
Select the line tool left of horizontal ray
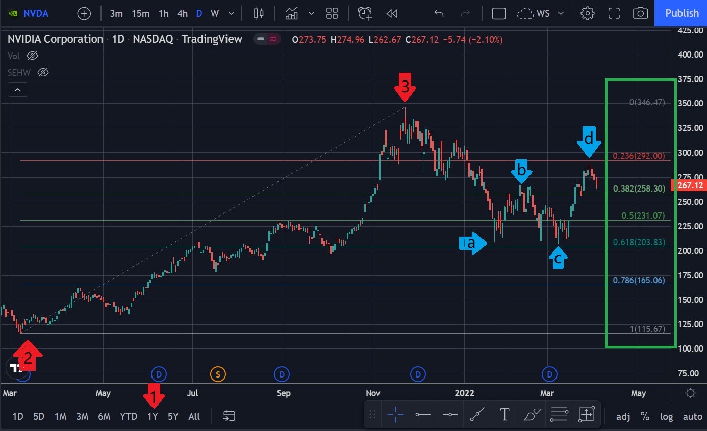(423, 415)
